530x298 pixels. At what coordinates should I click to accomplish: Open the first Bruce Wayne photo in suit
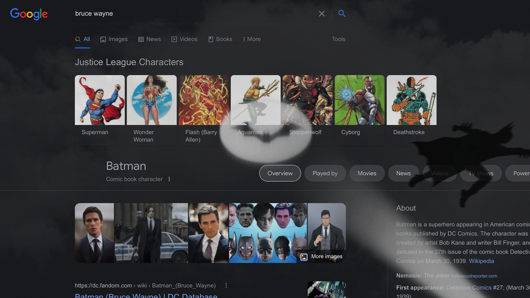[95, 233]
